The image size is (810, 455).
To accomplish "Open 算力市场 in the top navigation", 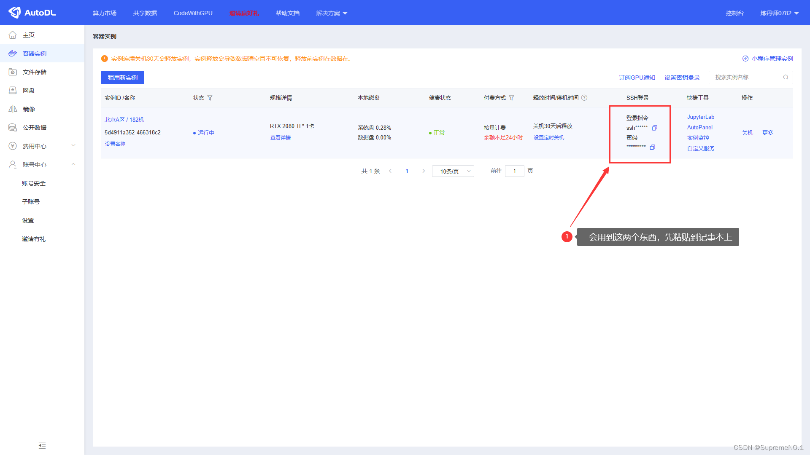I will pos(105,13).
